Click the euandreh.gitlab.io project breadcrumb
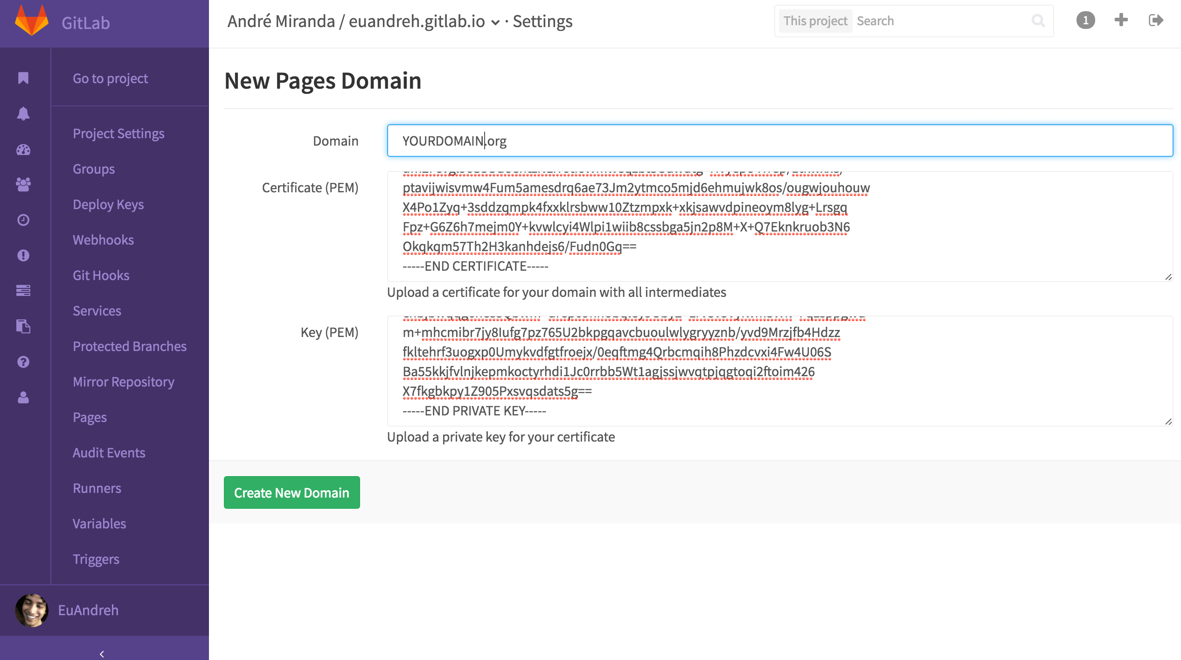 [417, 21]
